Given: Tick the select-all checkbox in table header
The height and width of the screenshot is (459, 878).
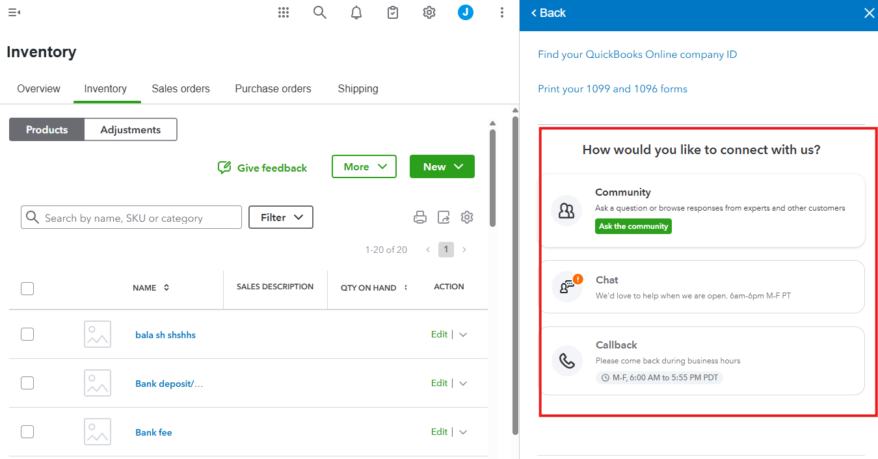Looking at the screenshot, I should click(x=27, y=289).
